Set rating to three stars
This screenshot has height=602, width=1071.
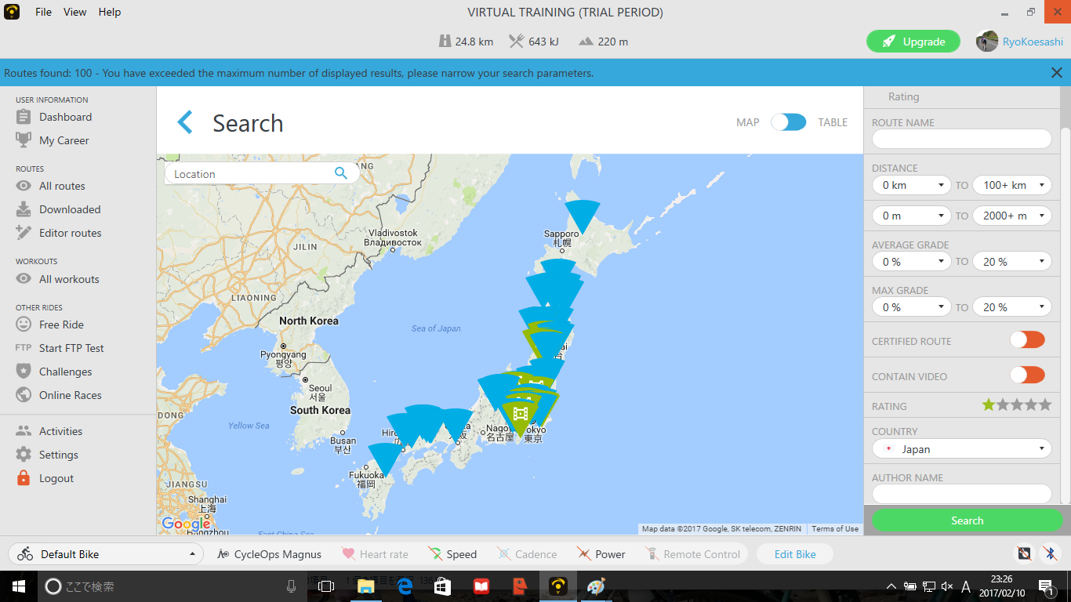point(1016,405)
